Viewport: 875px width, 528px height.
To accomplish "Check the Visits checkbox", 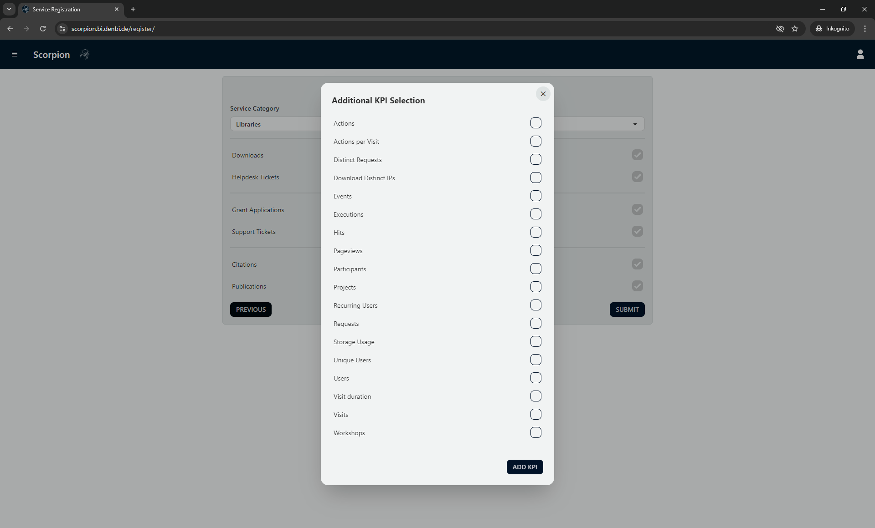I will click(536, 414).
